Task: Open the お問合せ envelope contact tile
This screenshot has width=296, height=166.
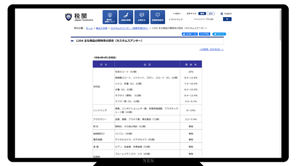Action: click(x=142, y=17)
